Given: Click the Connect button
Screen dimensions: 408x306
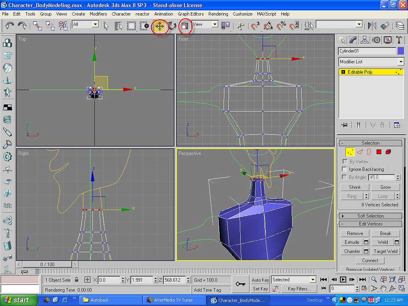Looking at the screenshot, I should pyautogui.click(x=370, y=261).
